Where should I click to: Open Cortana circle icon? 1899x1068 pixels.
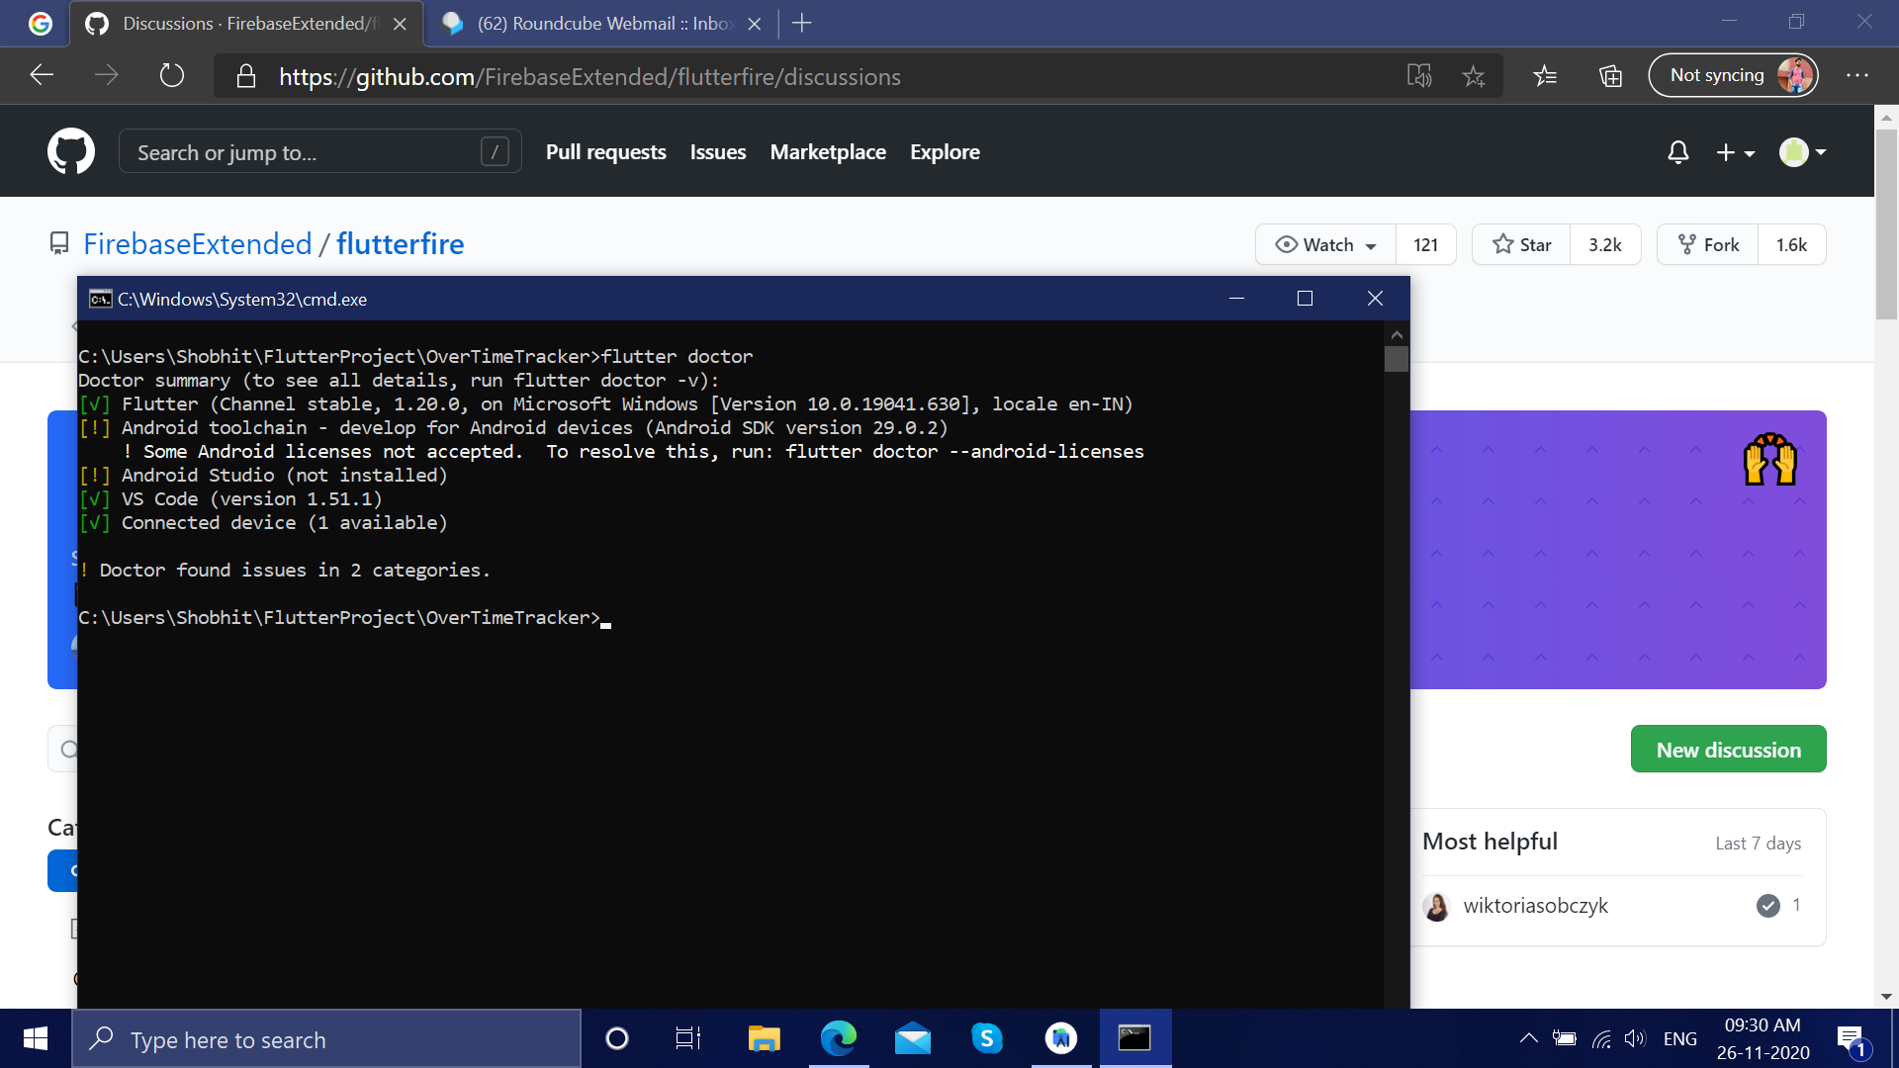click(617, 1038)
